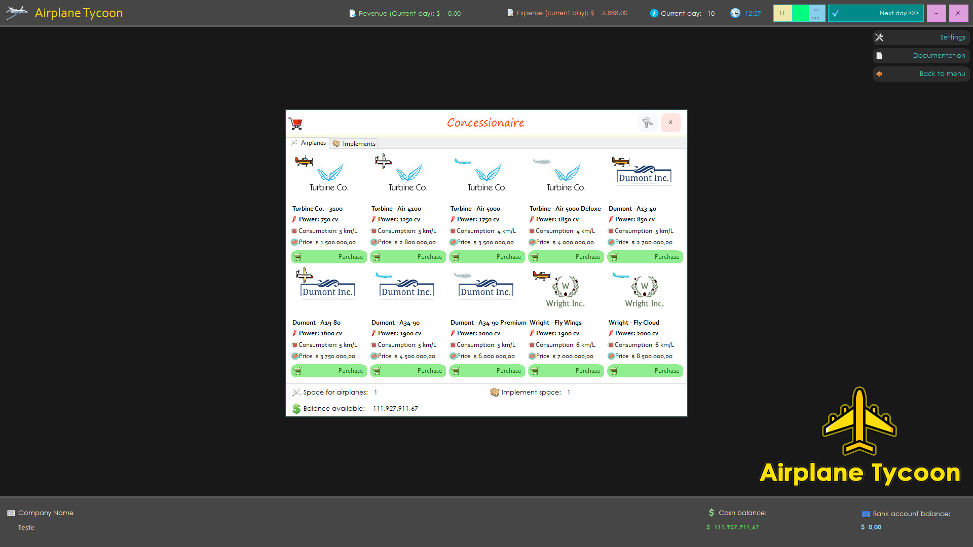Click the airplane logo in the top-left corner
Viewport: 973px width, 547px height.
pyautogui.click(x=16, y=13)
